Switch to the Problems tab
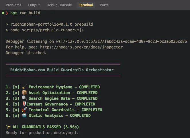Viewport: 190px width, 138px height. click(x=13, y=5)
